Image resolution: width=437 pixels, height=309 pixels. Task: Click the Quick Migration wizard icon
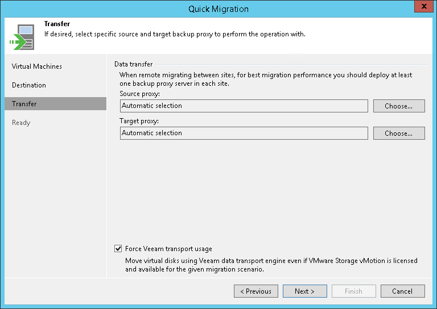(x=19, y=37)
